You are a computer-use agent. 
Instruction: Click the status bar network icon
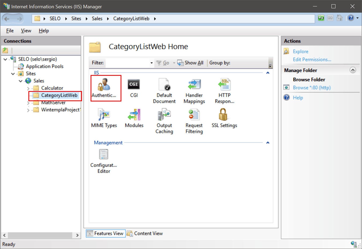(x=354, y=244)
